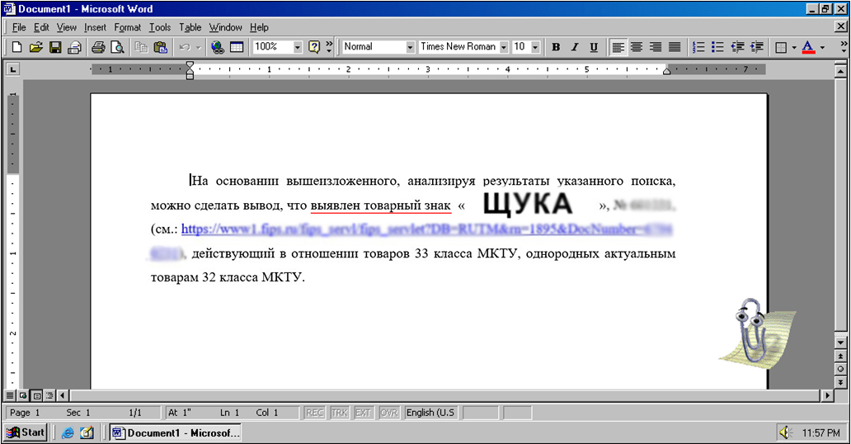851x444 pixels.
Task: Center the paragraph text
Action: [x=637, y=47]
